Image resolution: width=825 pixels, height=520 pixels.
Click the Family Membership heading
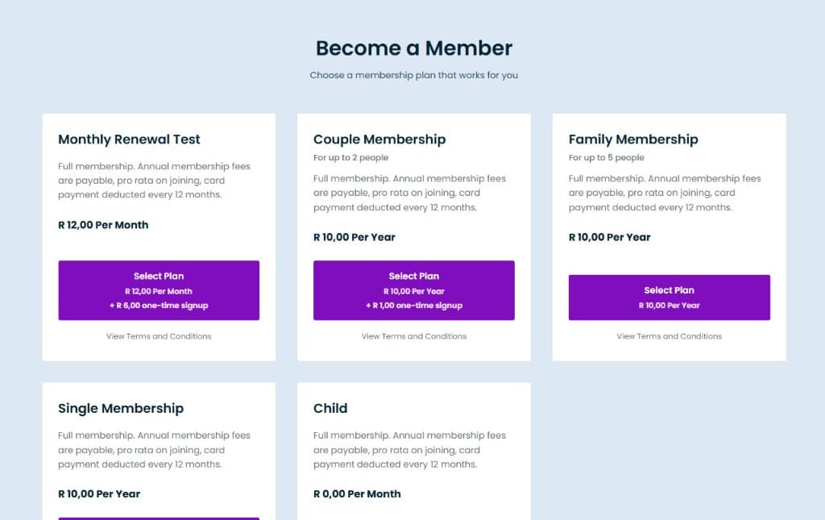click(x=633, y=139)
